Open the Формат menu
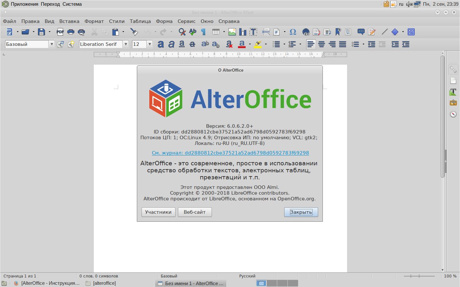 [94, 21]
